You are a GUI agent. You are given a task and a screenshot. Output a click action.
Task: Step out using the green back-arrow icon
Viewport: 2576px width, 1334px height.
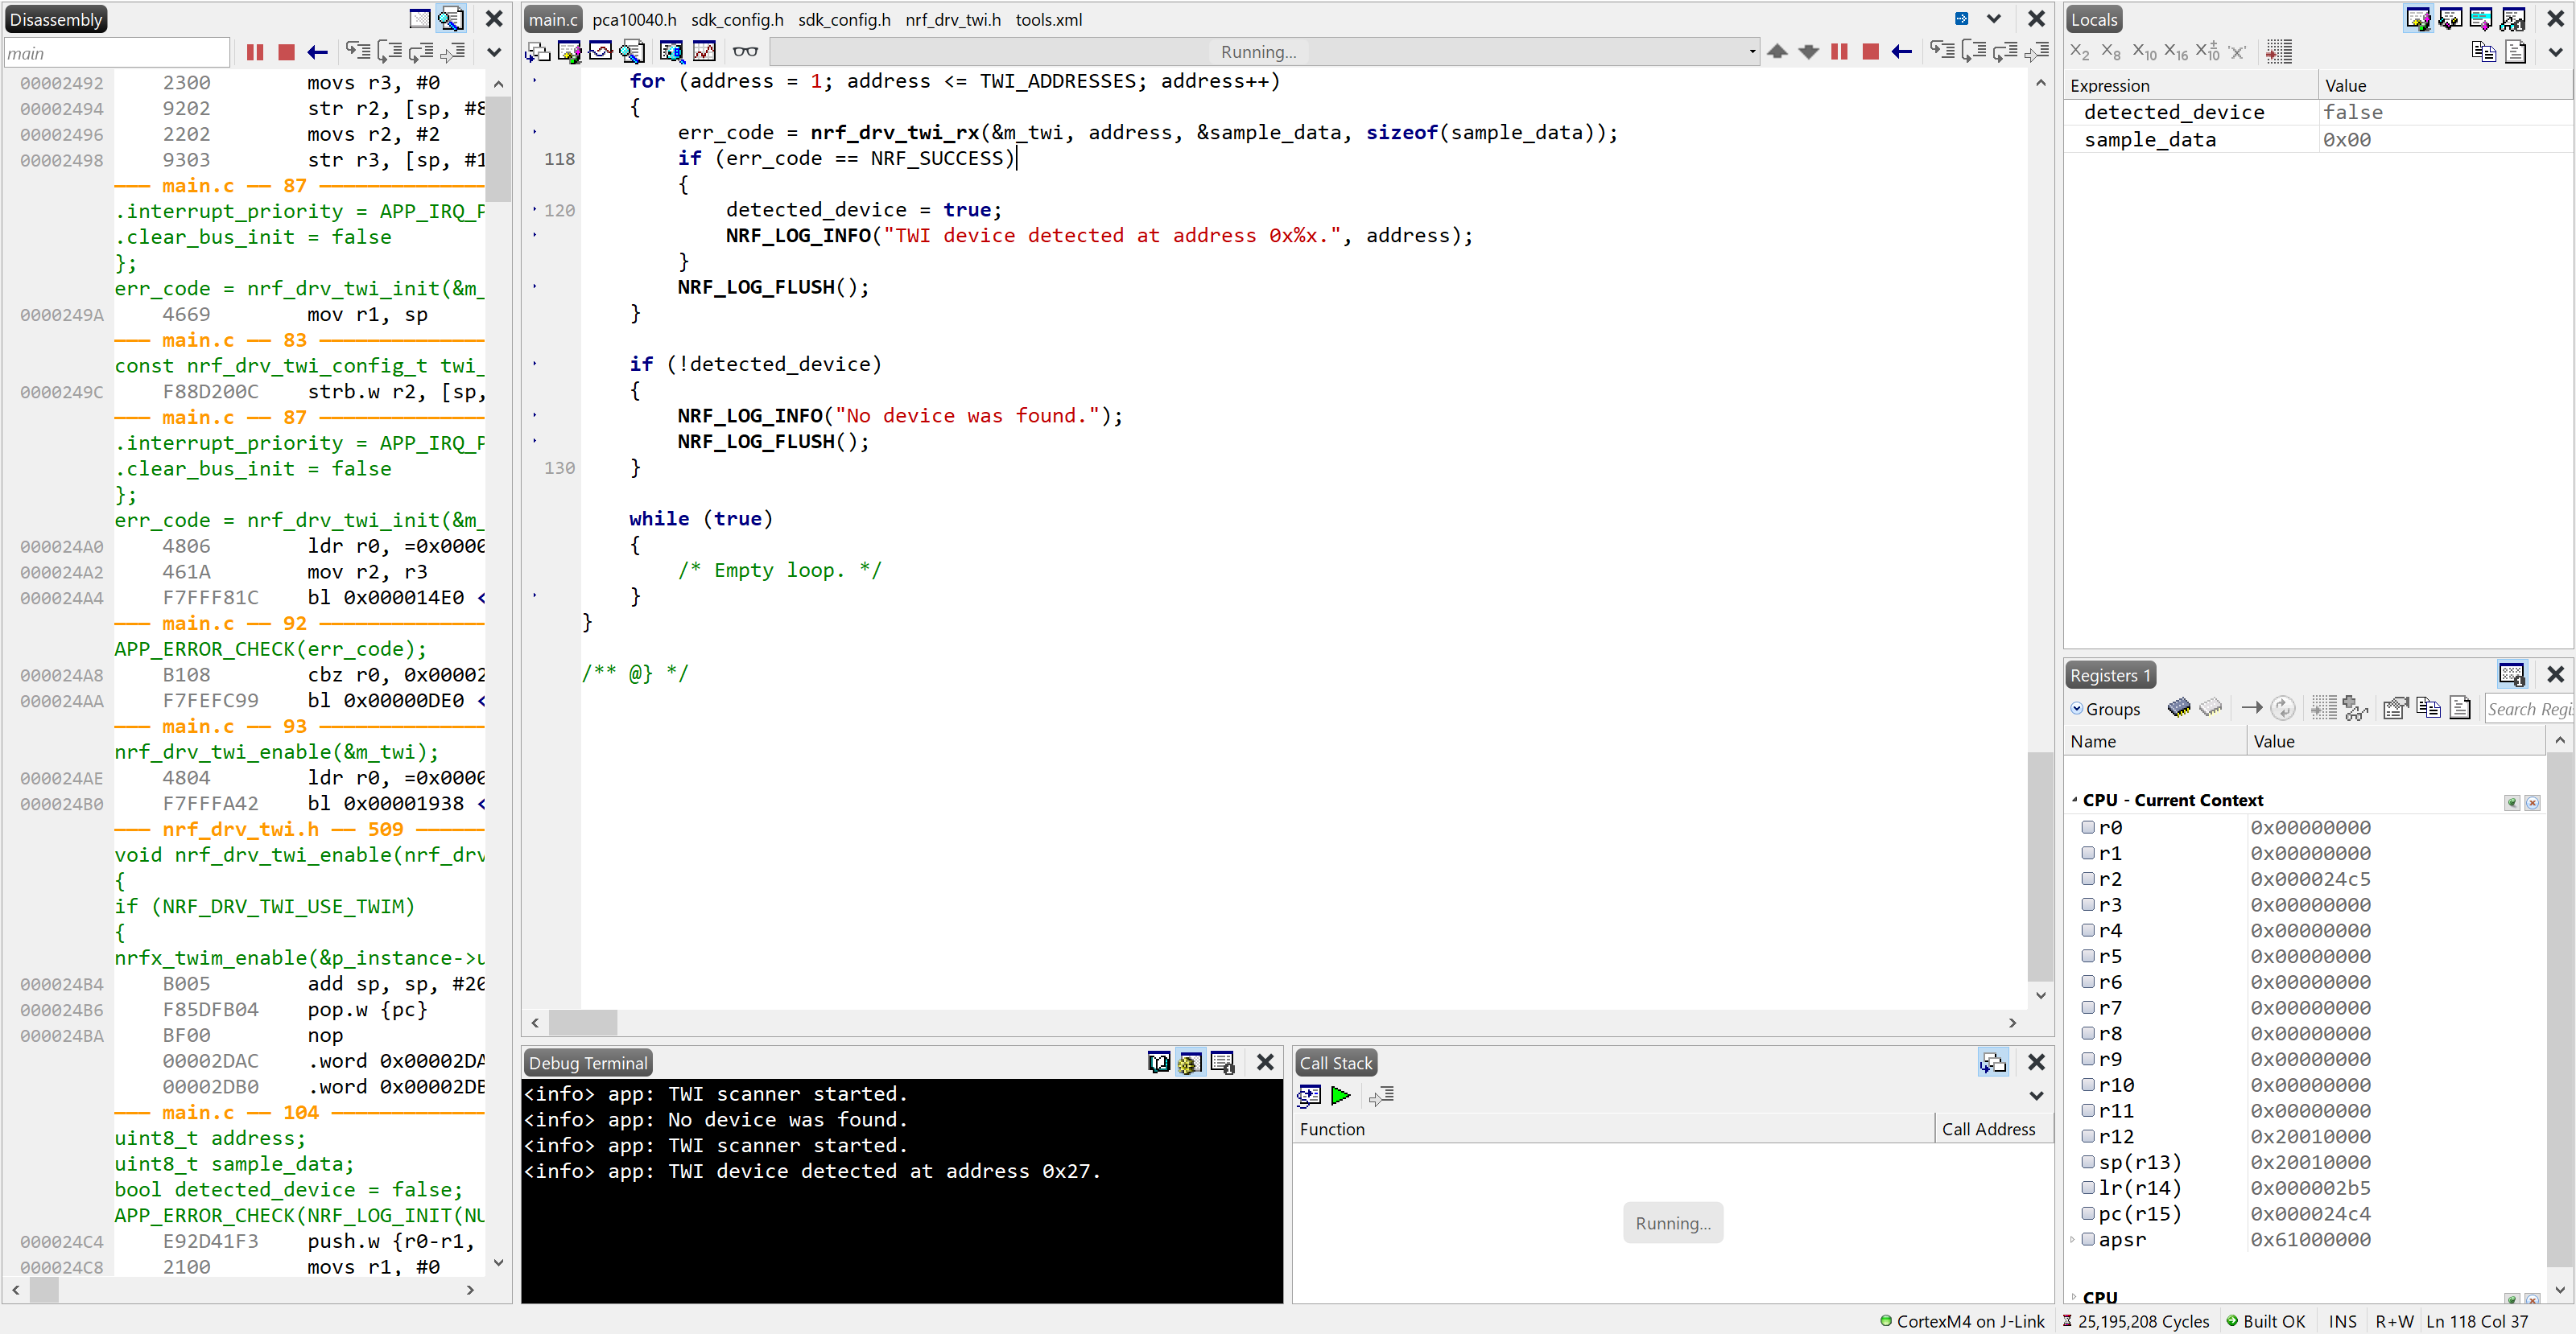(1902, 51)
